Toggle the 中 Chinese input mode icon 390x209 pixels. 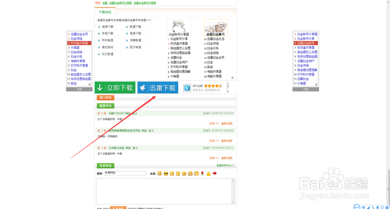click(363, 207)
